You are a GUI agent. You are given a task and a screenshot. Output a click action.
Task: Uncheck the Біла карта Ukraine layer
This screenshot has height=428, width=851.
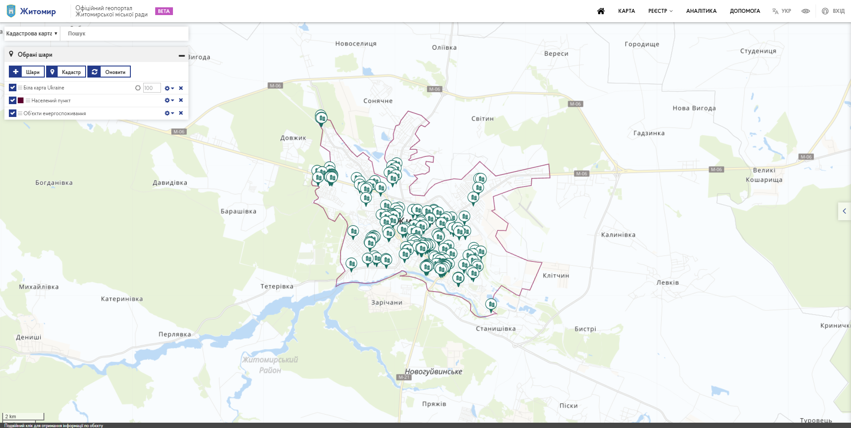12,88
